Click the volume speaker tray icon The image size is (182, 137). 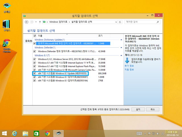(158, 134)
